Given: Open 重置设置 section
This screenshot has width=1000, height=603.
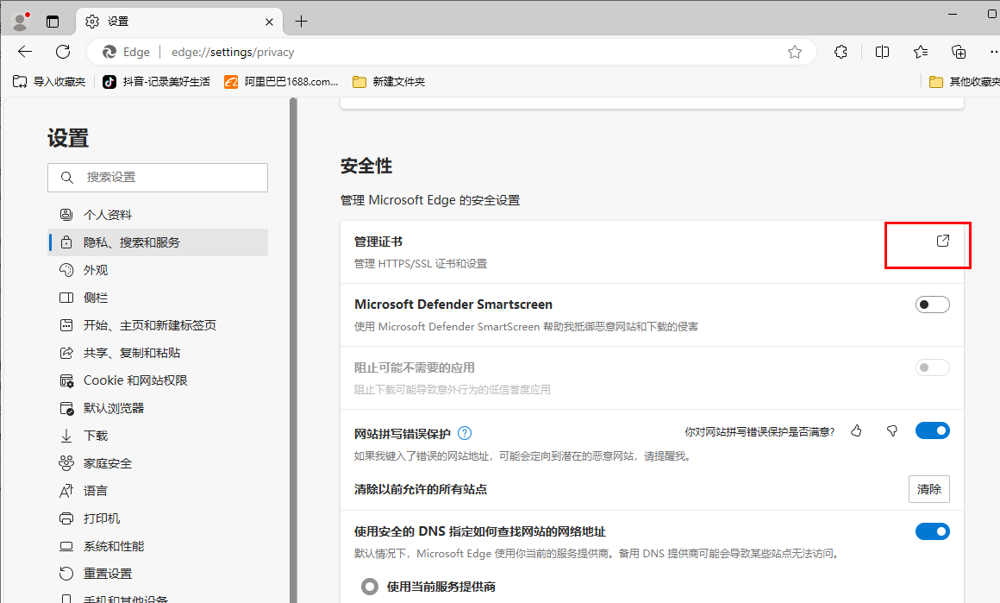Looking at the screenshot, I should [158, 574].
